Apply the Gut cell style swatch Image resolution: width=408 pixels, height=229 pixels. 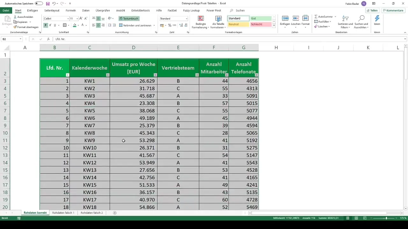[261, 18]
